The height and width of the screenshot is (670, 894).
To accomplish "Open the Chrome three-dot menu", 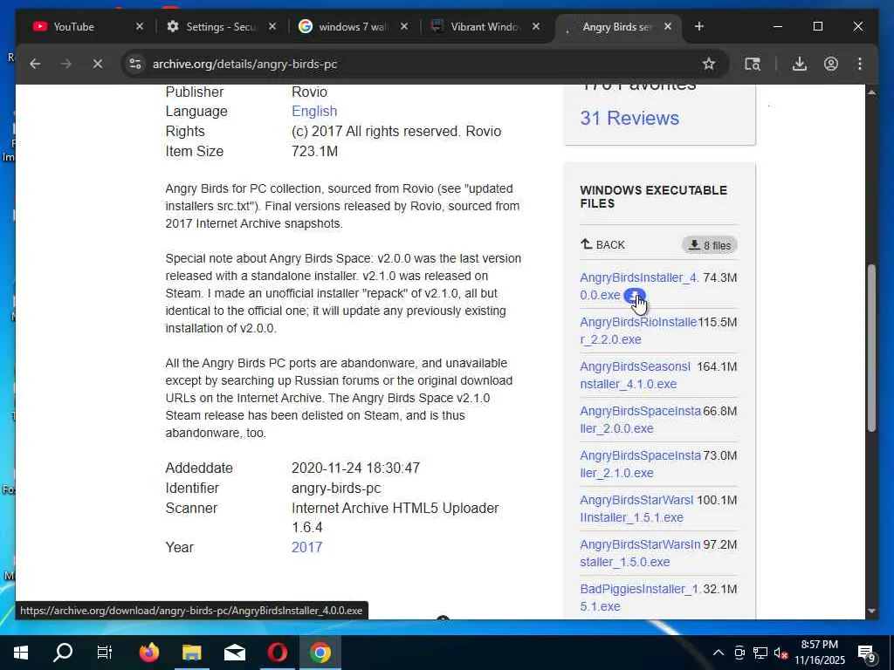I will click(x=860, y=64).
